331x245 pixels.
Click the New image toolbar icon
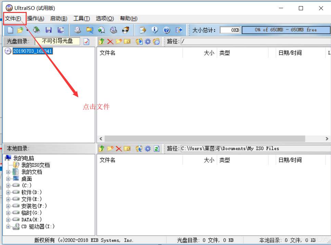[x=10, y=30]
